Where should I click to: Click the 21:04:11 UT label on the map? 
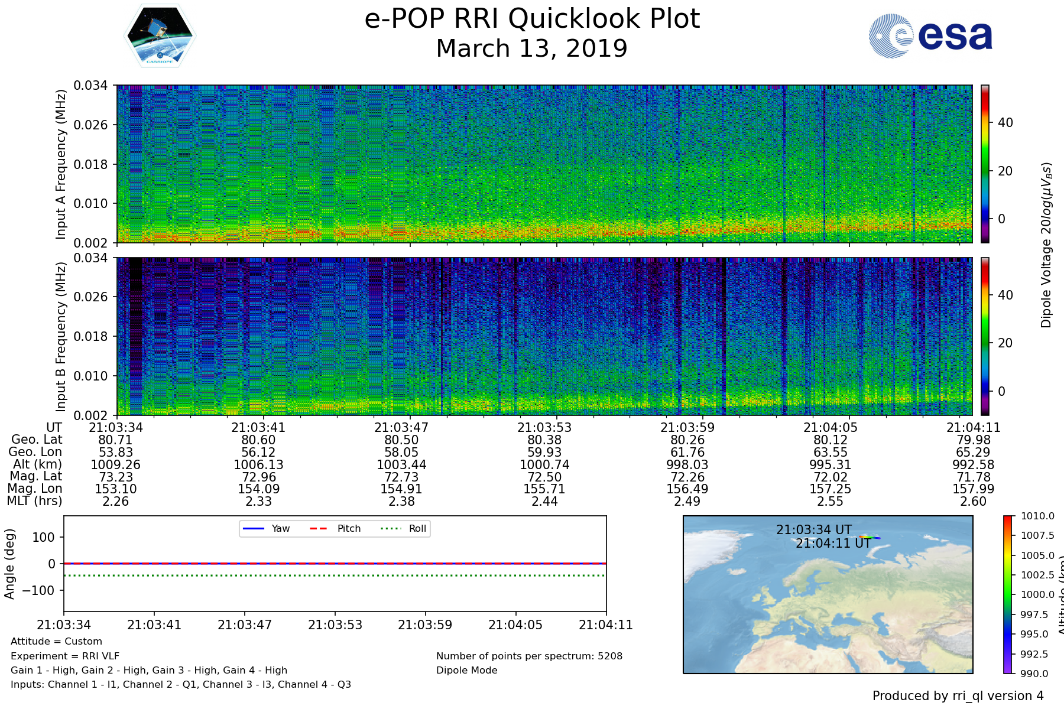[x=833, y=543]
